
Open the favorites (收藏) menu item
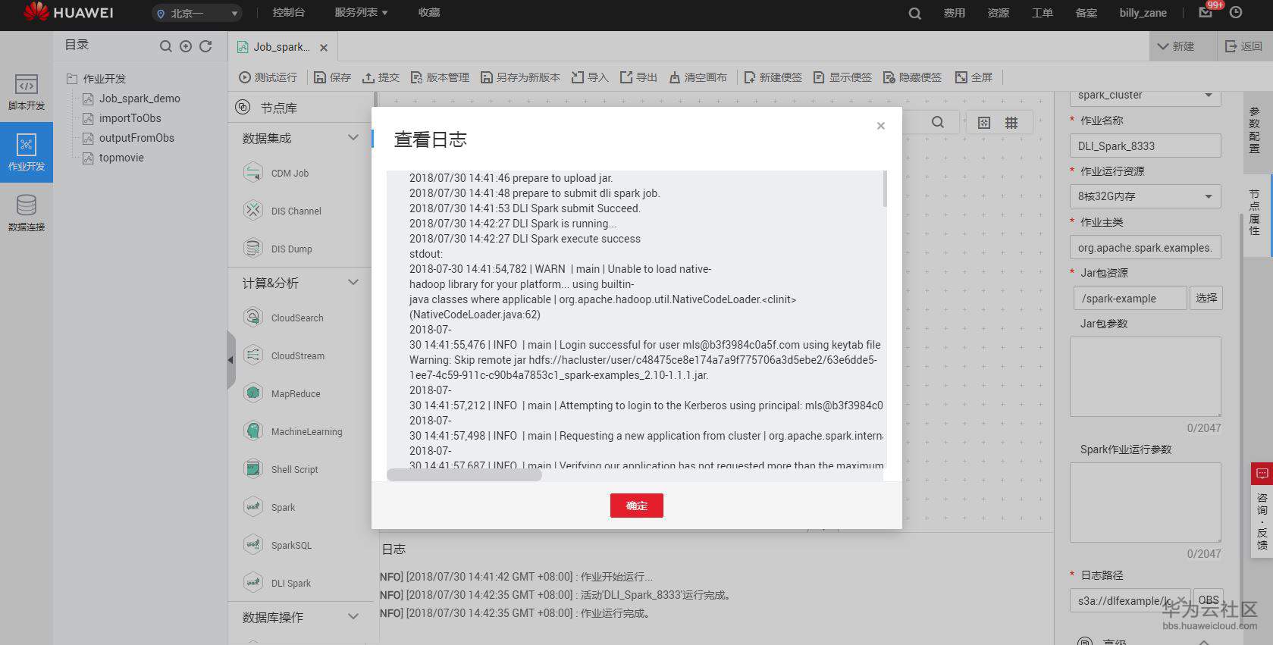tap(429, 13)
